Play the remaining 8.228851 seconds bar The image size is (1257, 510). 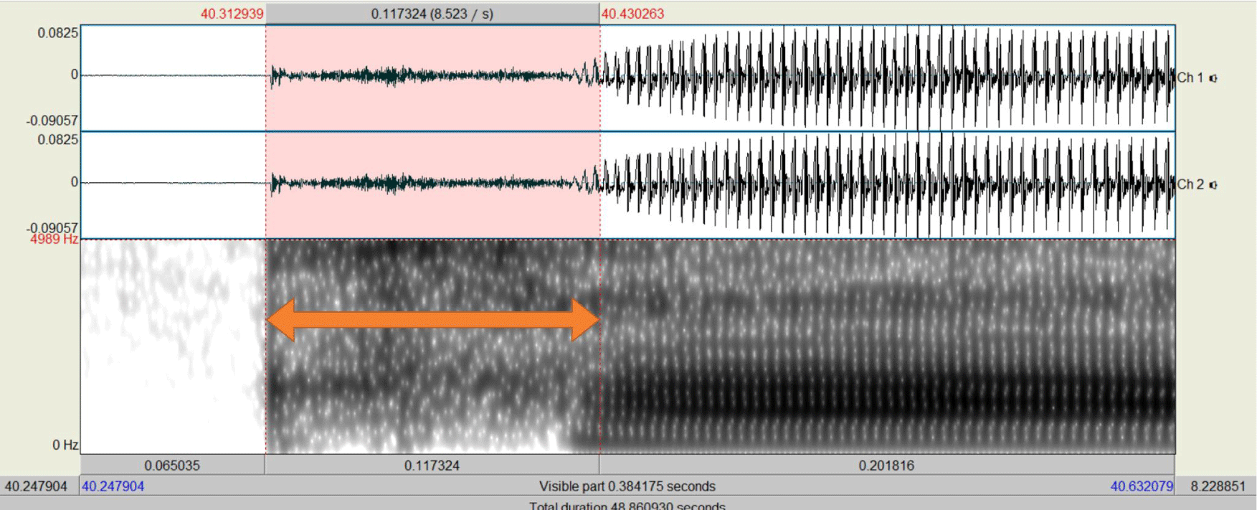tap(1218, 486)
